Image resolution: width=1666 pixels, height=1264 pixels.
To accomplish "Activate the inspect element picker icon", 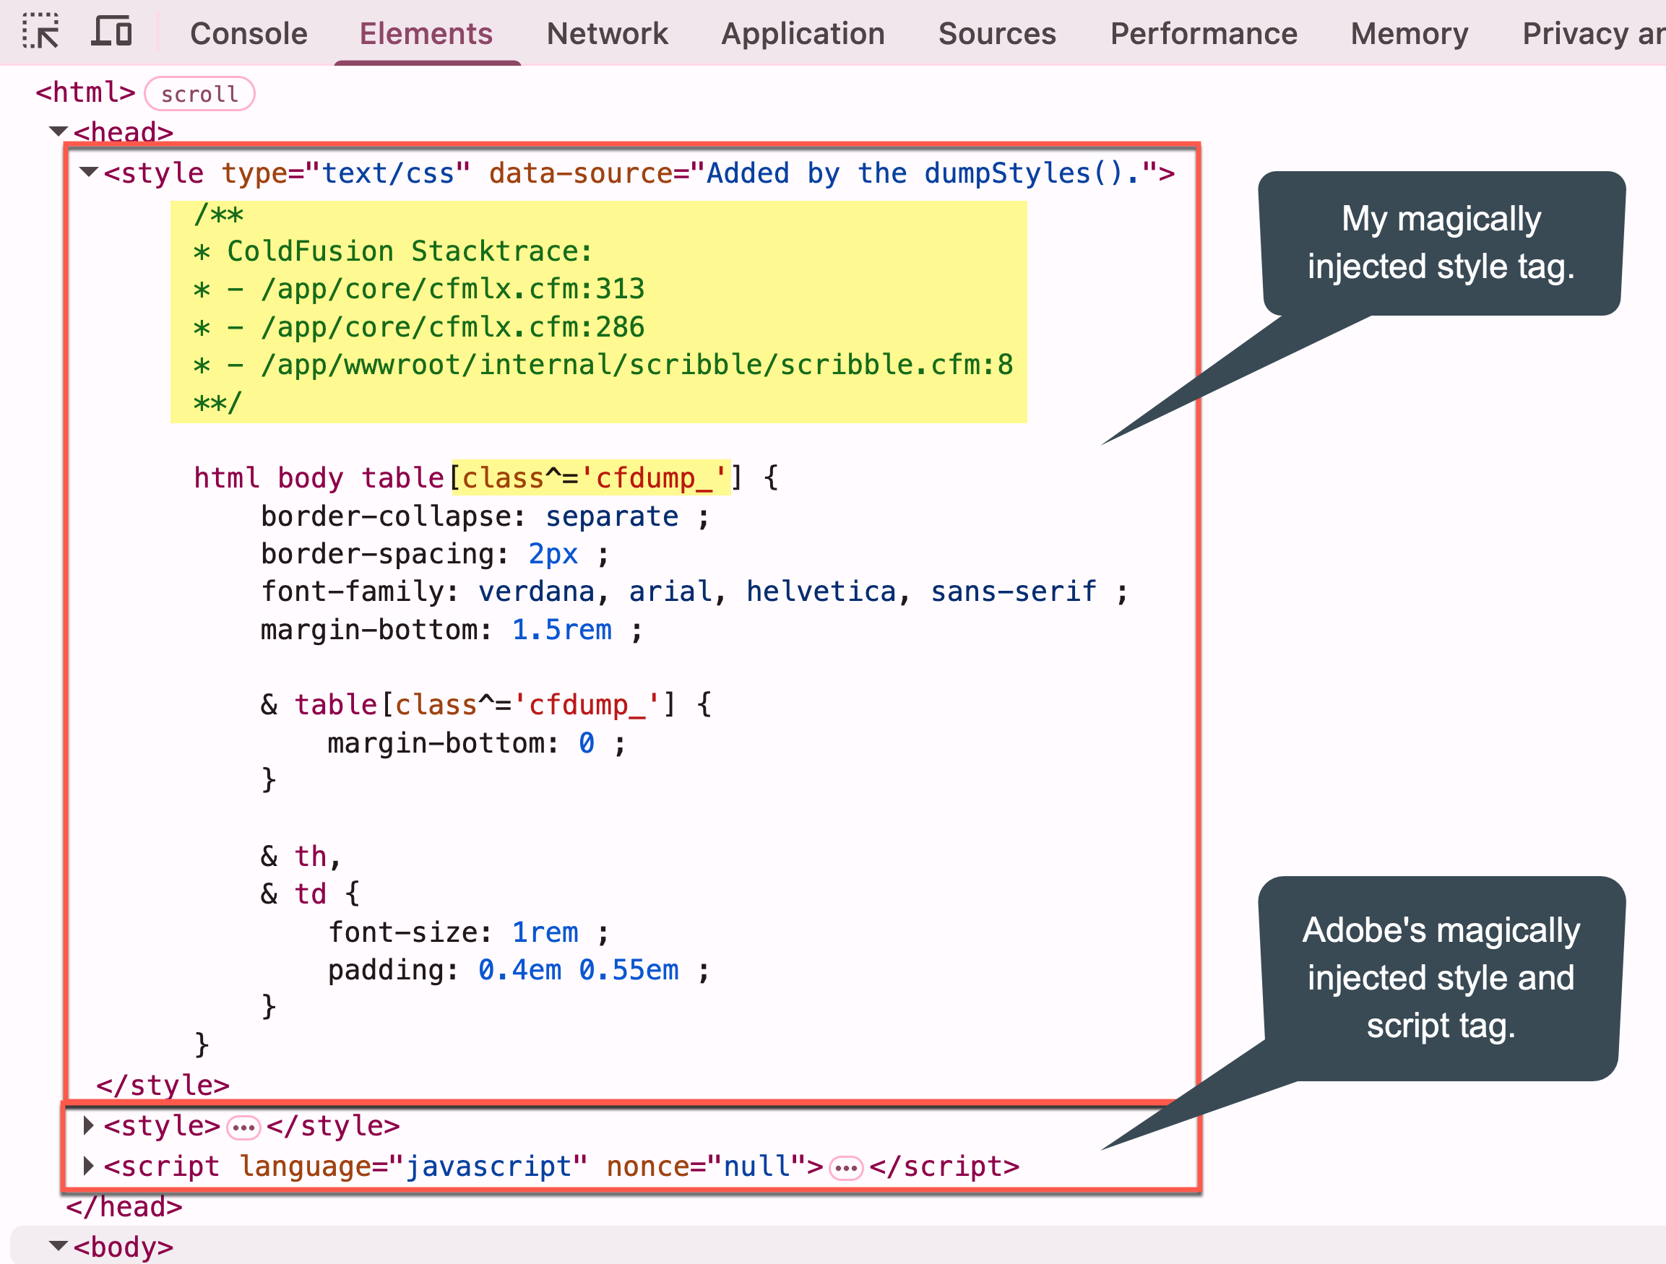I will coord(41,33).
